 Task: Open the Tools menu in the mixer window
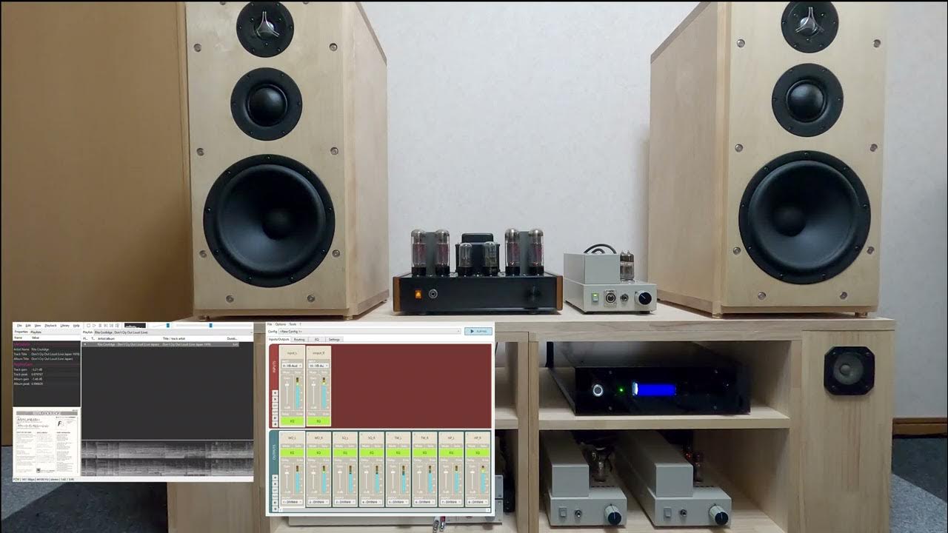point(293,324)
